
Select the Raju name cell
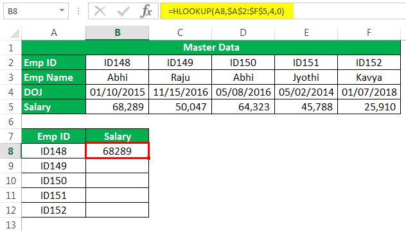[x=181, y=77]
